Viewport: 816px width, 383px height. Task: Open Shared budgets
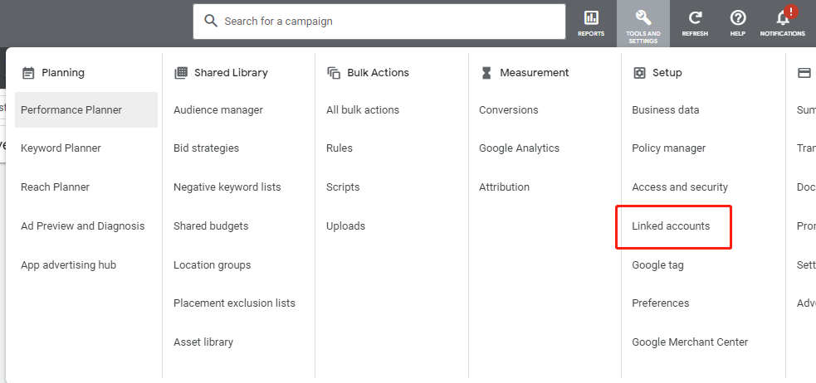pyautogui.click(x=211, y=226)
